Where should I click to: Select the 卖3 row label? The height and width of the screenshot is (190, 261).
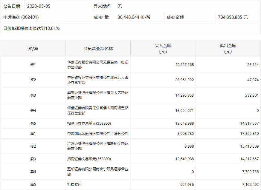pyautogui.click(x=33, y=159)
